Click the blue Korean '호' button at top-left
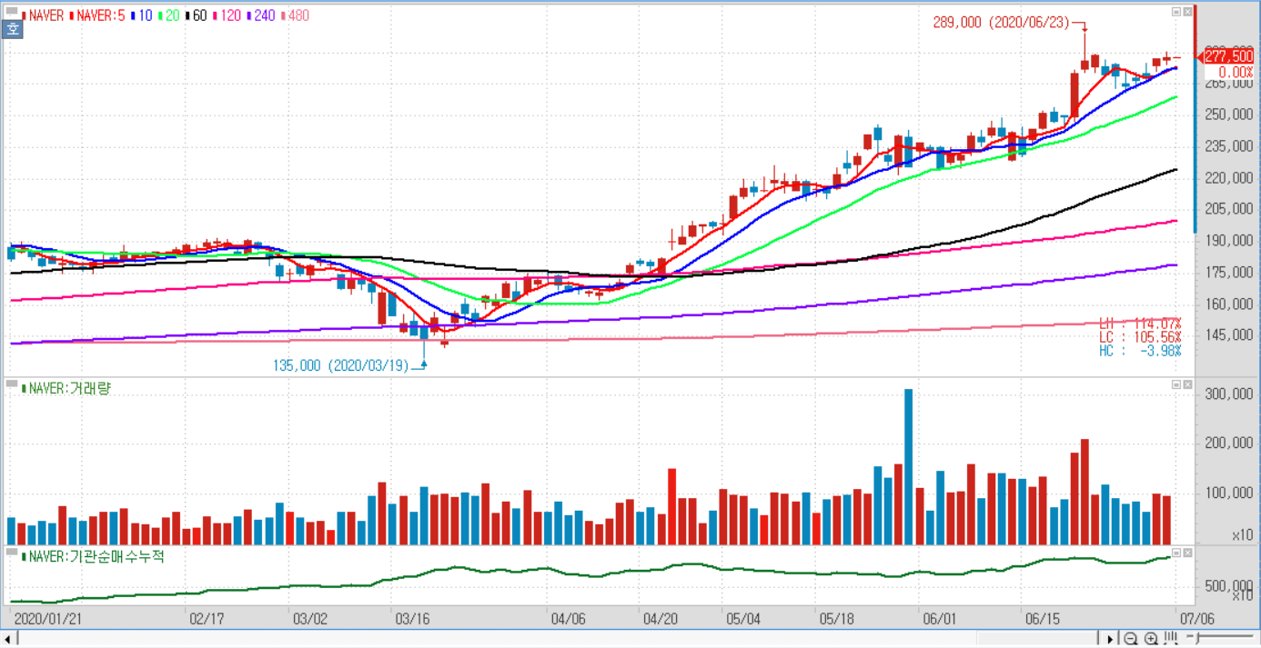The image size is (1261, 648). (x=12, y=29)
